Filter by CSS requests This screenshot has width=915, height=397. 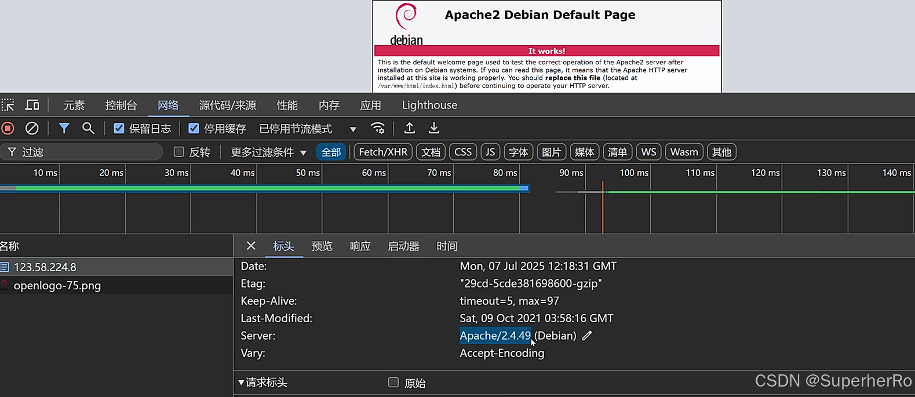click(x=463, y=152)
